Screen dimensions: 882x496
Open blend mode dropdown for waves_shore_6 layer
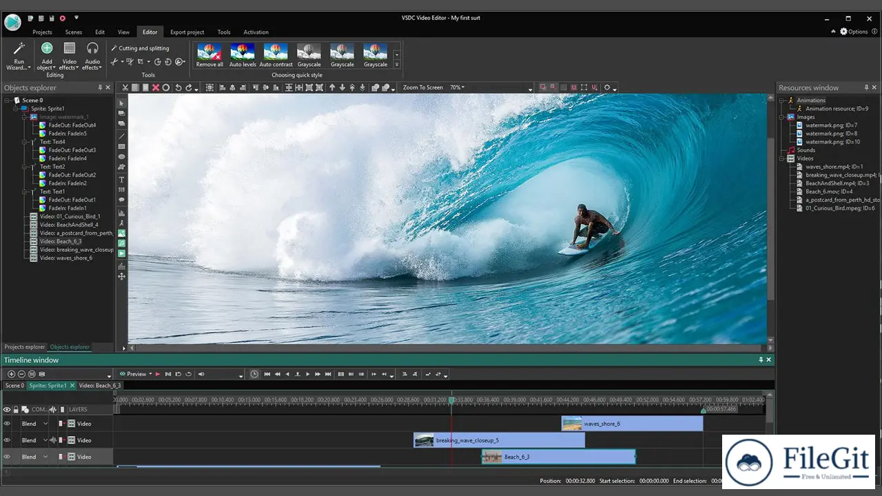pyautogui.click(x=45, y=424)
